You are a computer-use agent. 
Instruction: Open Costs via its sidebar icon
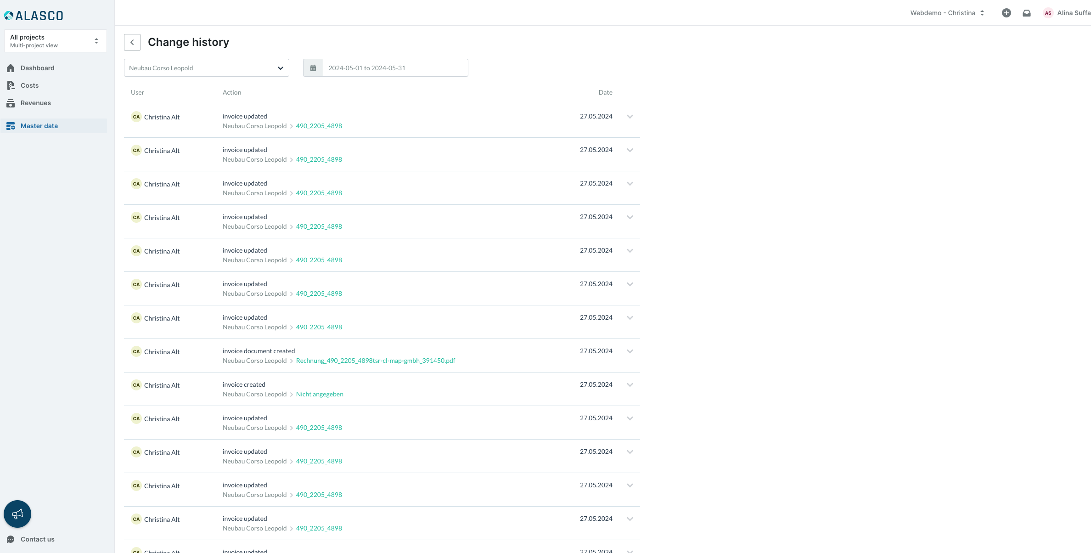coord(11,85)
